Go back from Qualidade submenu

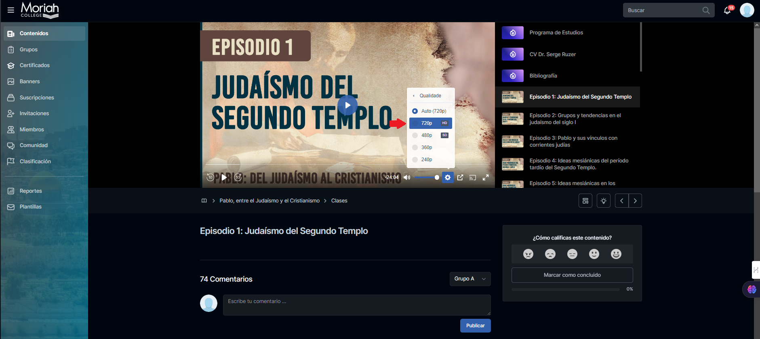point(414,96)
